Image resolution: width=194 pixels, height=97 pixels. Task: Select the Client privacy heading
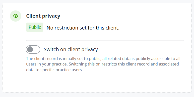(43, 16)
